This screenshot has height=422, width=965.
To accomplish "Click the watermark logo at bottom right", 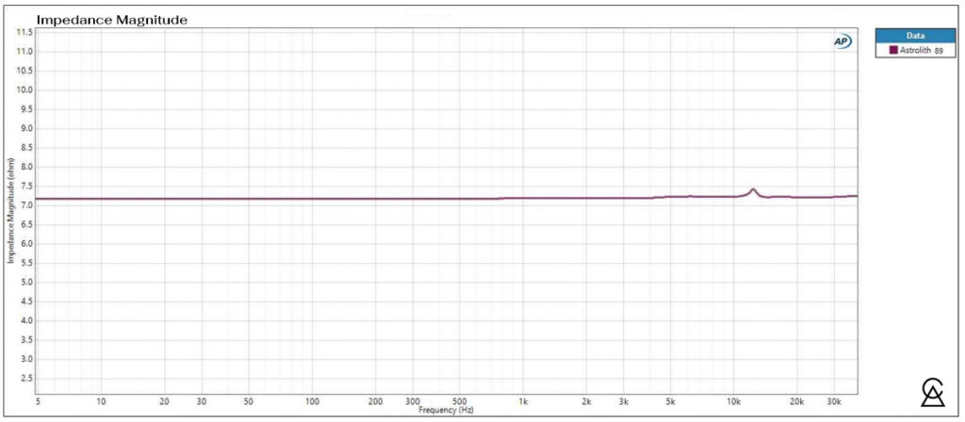I will 933,394.
